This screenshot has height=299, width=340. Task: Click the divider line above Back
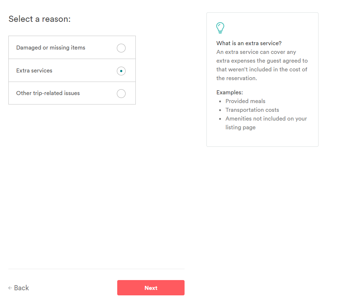(96, 269)
